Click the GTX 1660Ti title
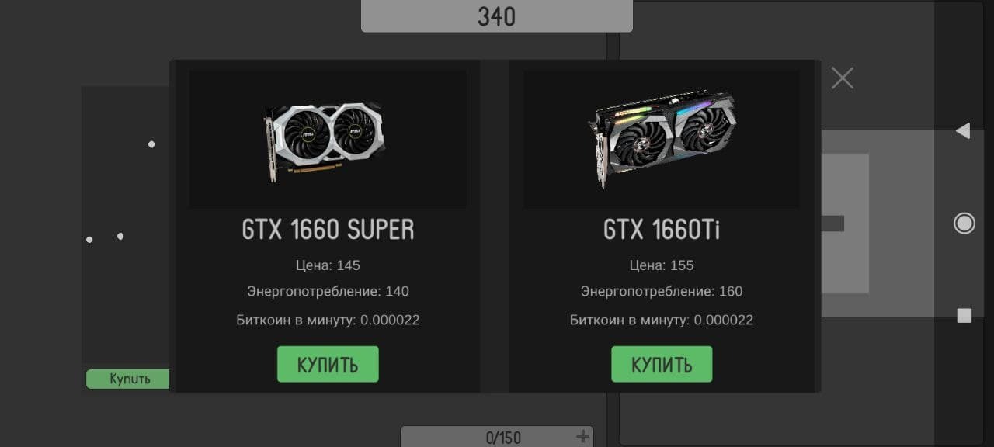The image size is (994, 447). click(x=662, y=230)
